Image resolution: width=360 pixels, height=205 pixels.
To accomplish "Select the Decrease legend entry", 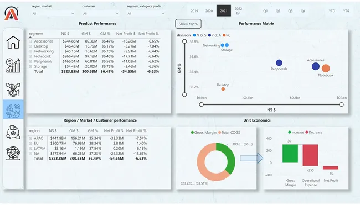I will tap(314, 133).
